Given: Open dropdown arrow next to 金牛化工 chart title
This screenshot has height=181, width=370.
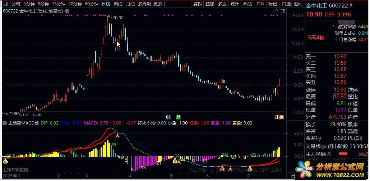Looking at the screenshot, I should click(67, 11).
